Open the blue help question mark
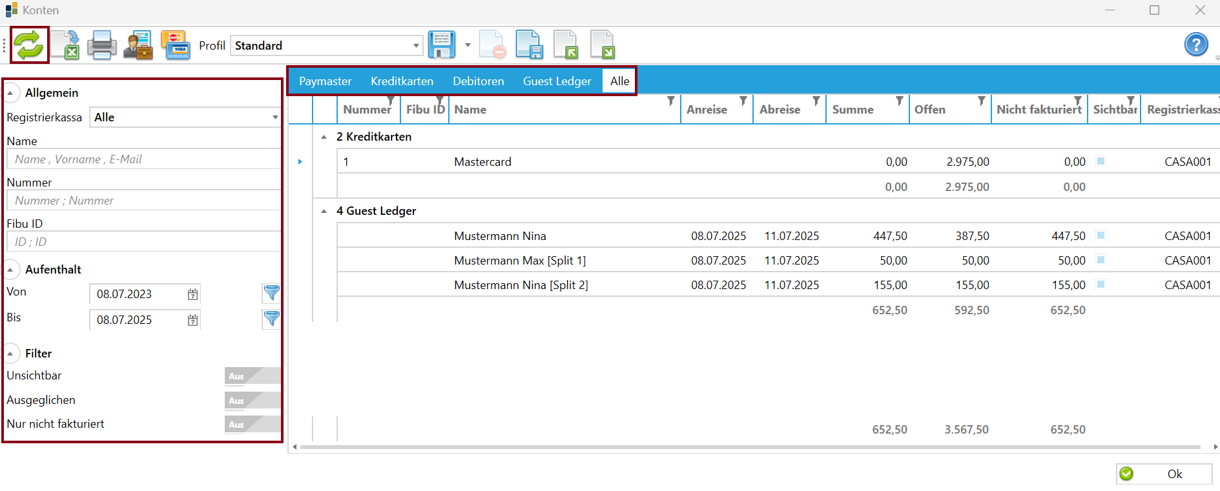 (x=1196, y=45)
